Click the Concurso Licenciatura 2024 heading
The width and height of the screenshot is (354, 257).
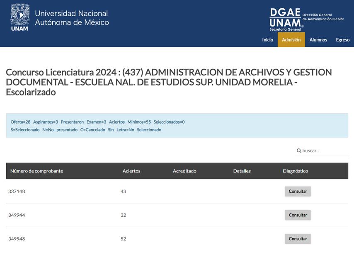click(x=169, y=82)
